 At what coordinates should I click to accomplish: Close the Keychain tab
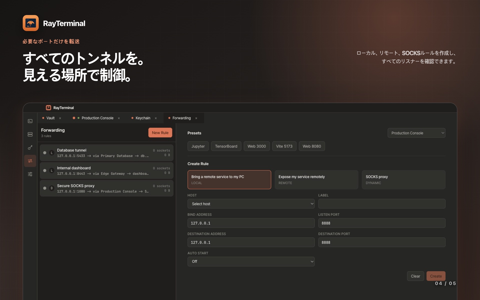156,118
